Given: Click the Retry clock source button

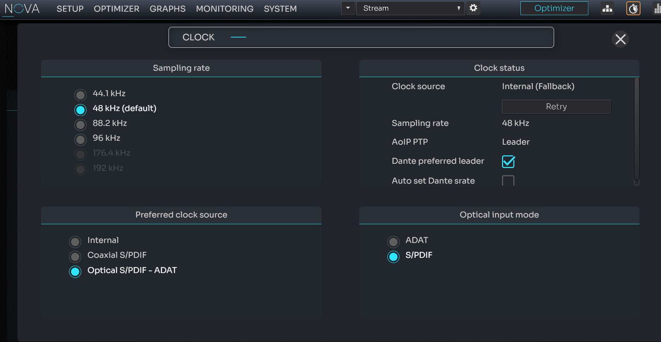Looking at the screenshot, I should 556,107.
